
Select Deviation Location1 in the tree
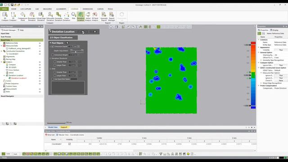click(x=19, y=78)
